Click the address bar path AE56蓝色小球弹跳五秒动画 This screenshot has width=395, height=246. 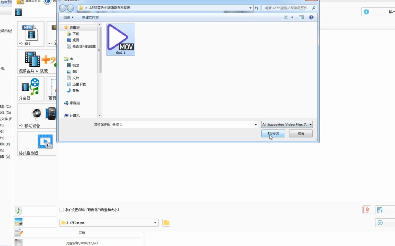pos(110,8)
